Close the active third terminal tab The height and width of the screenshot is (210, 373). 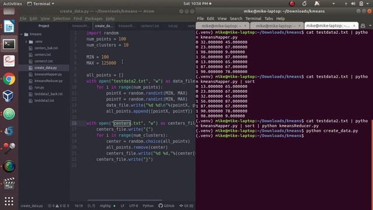354,26
